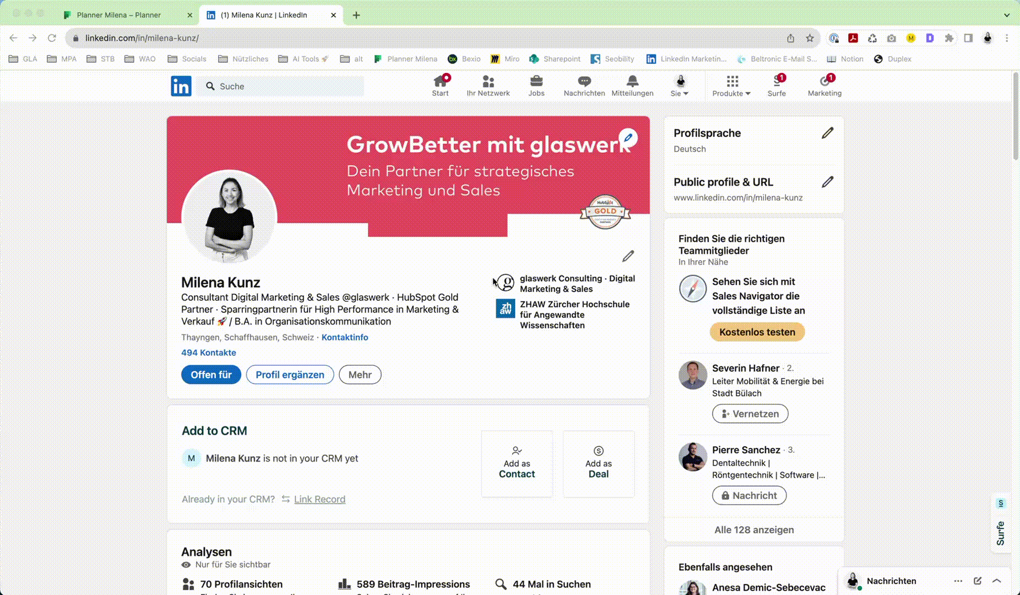
Task: Expand the browser tab list chevron
Action: coord(1007,15)
